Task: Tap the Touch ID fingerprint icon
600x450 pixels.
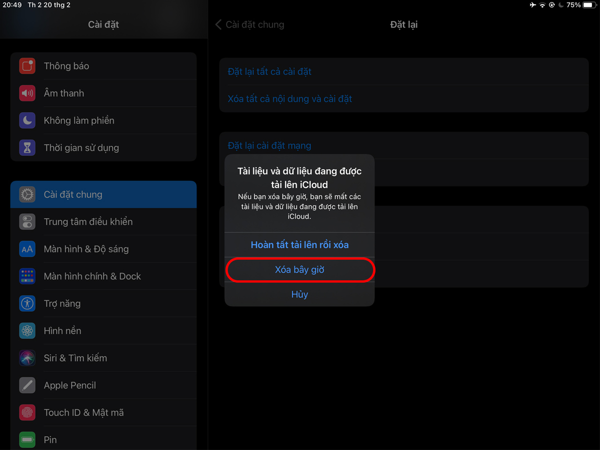Action: pyautogui.click(x=27, y=412)
